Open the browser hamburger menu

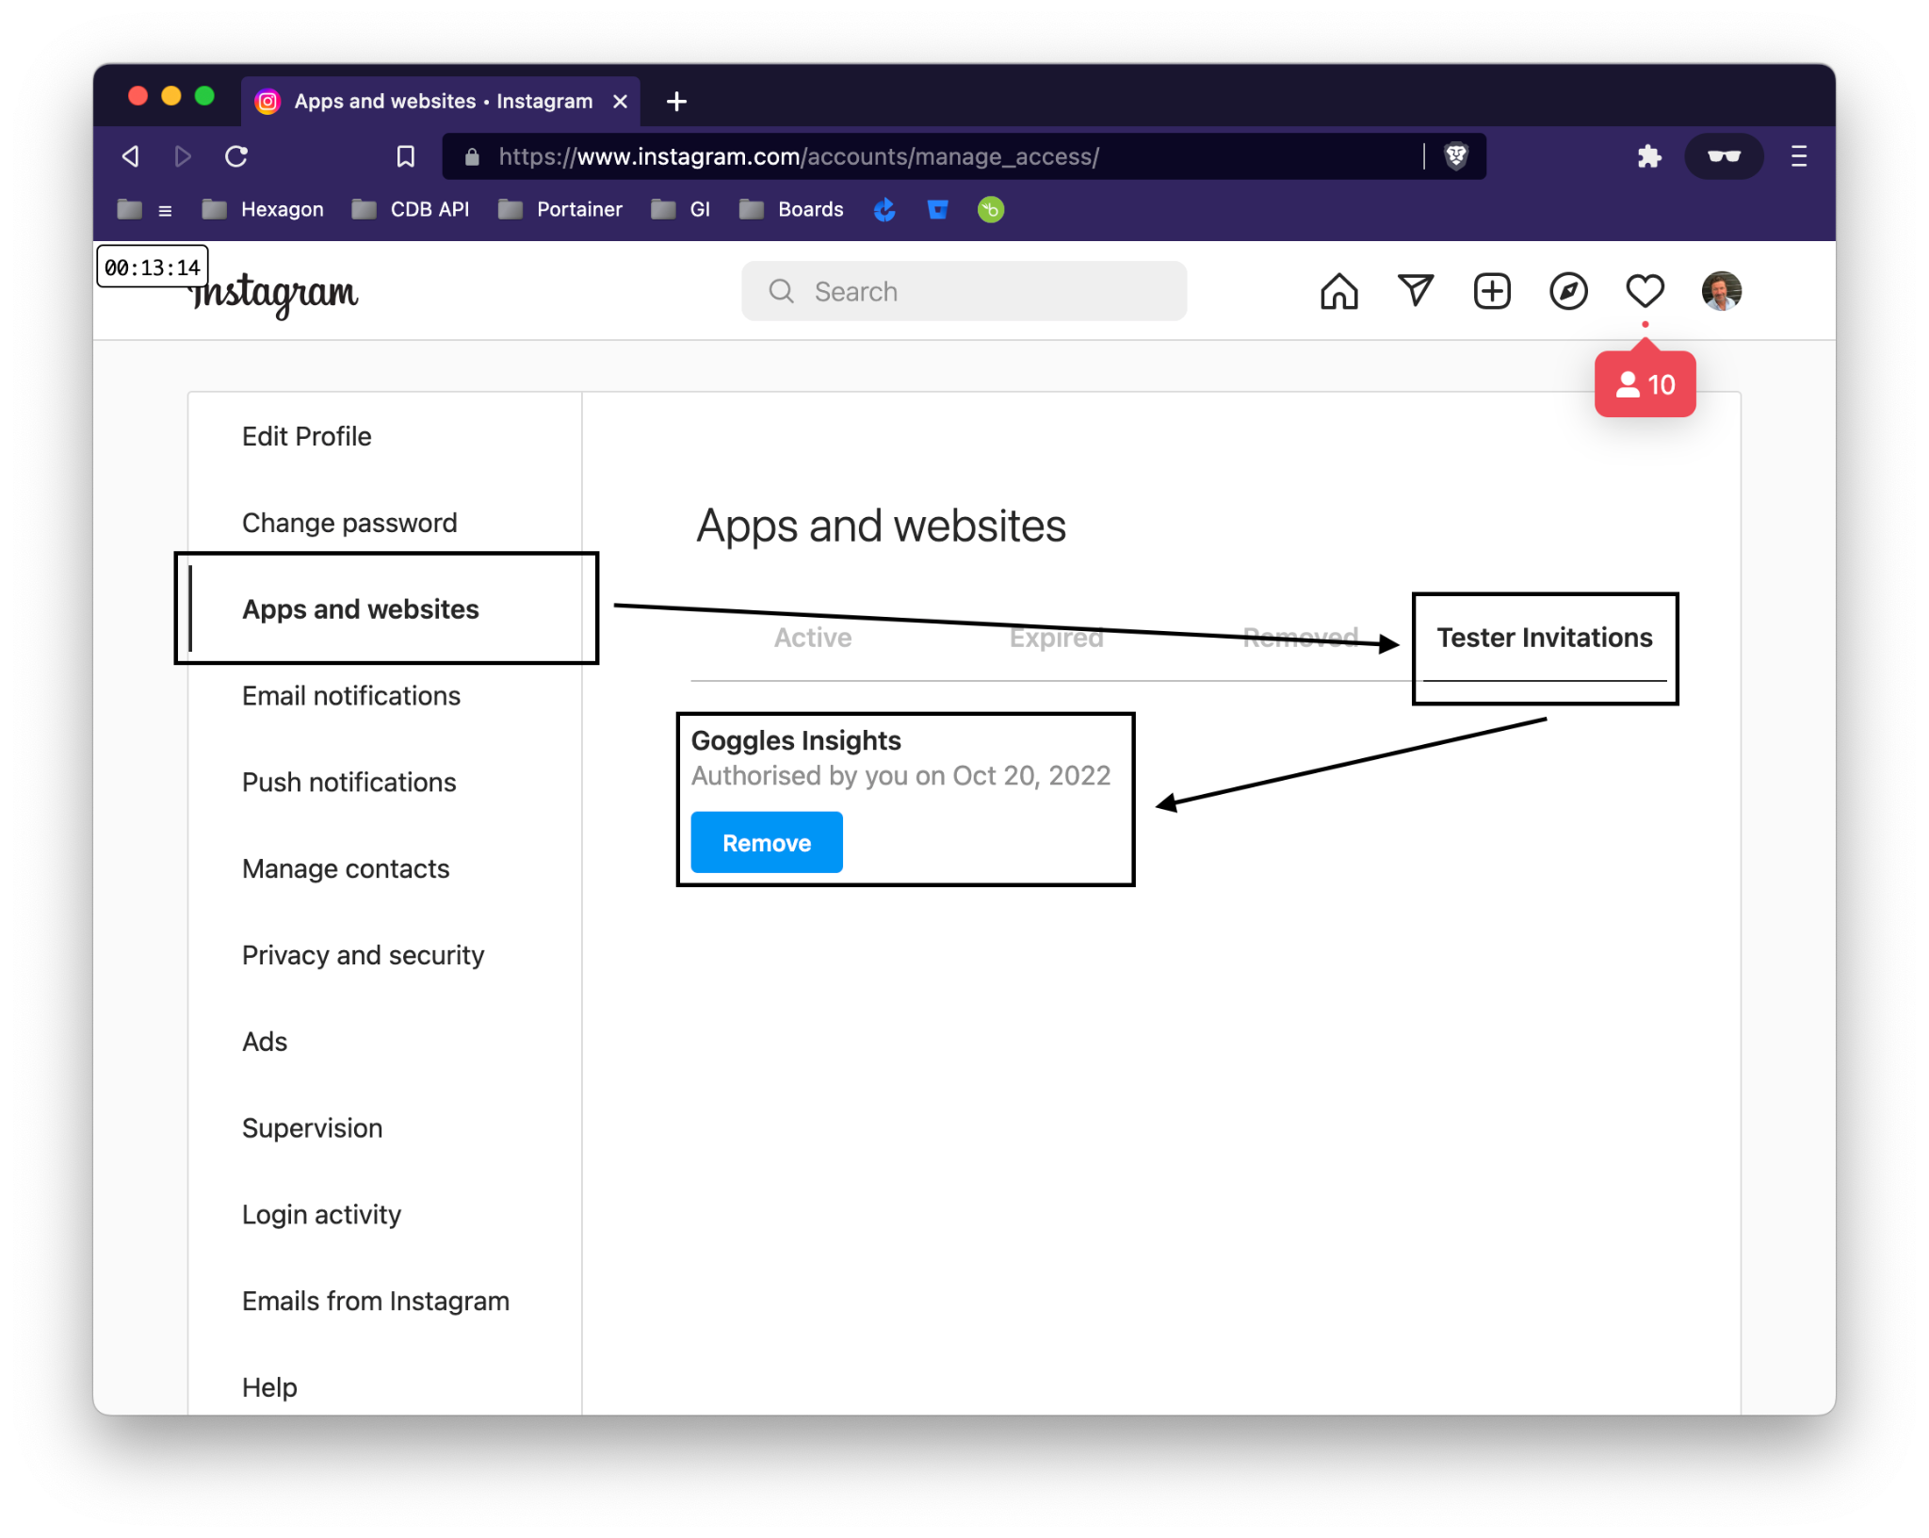pyautogui.click(x=1798, y=156)
